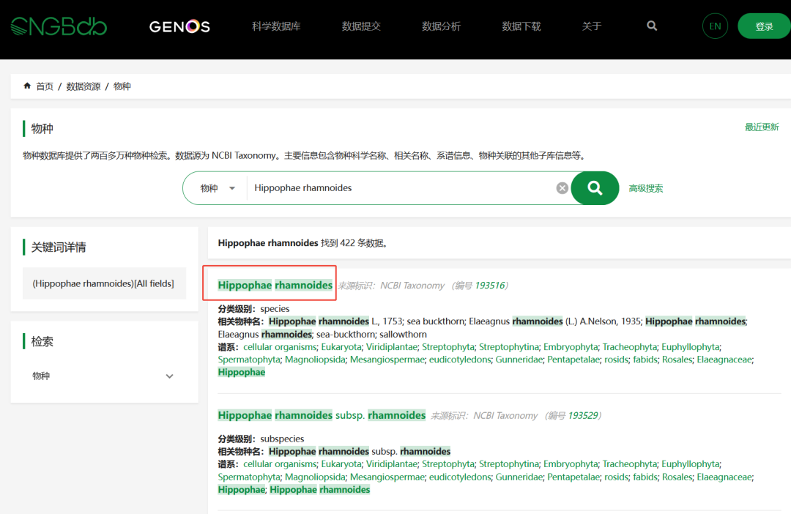Open Pentapetalae in first result lineage

coord(573,360)
